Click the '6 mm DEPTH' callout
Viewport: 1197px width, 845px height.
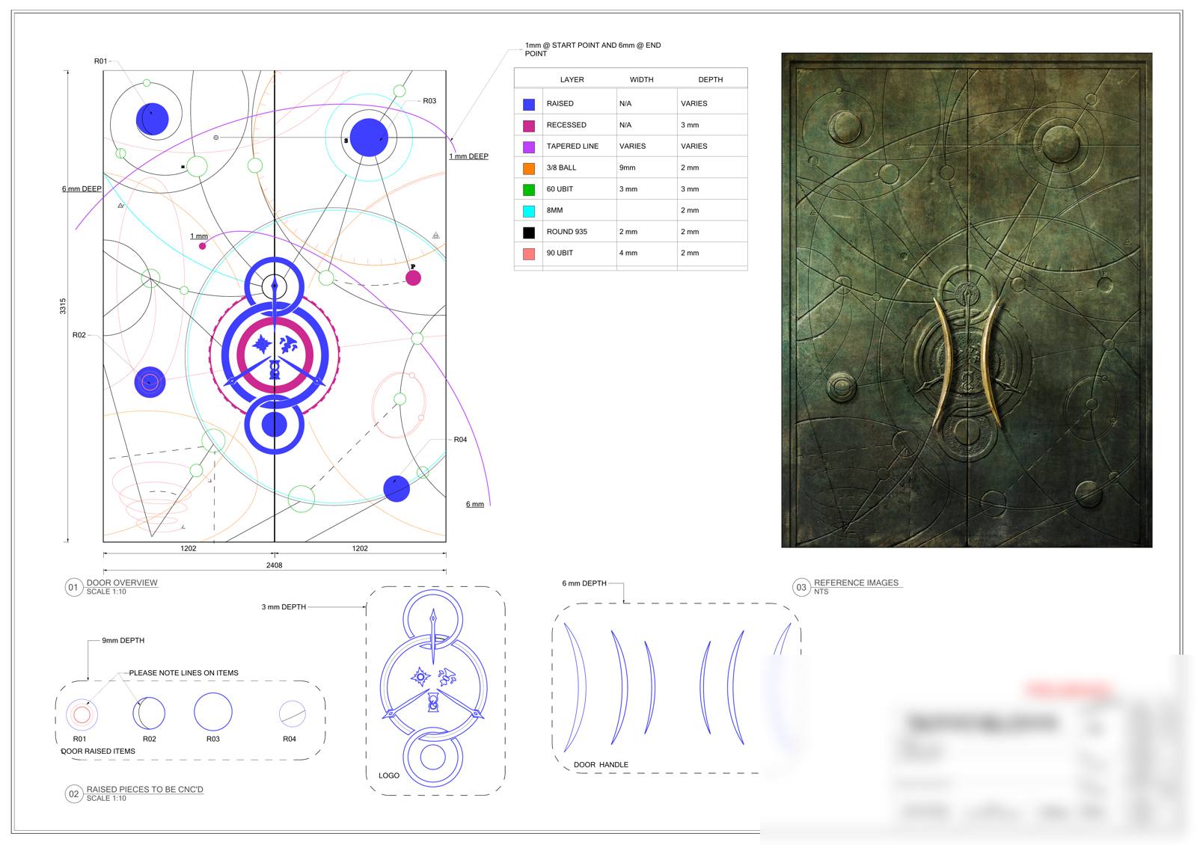point(584,583)
